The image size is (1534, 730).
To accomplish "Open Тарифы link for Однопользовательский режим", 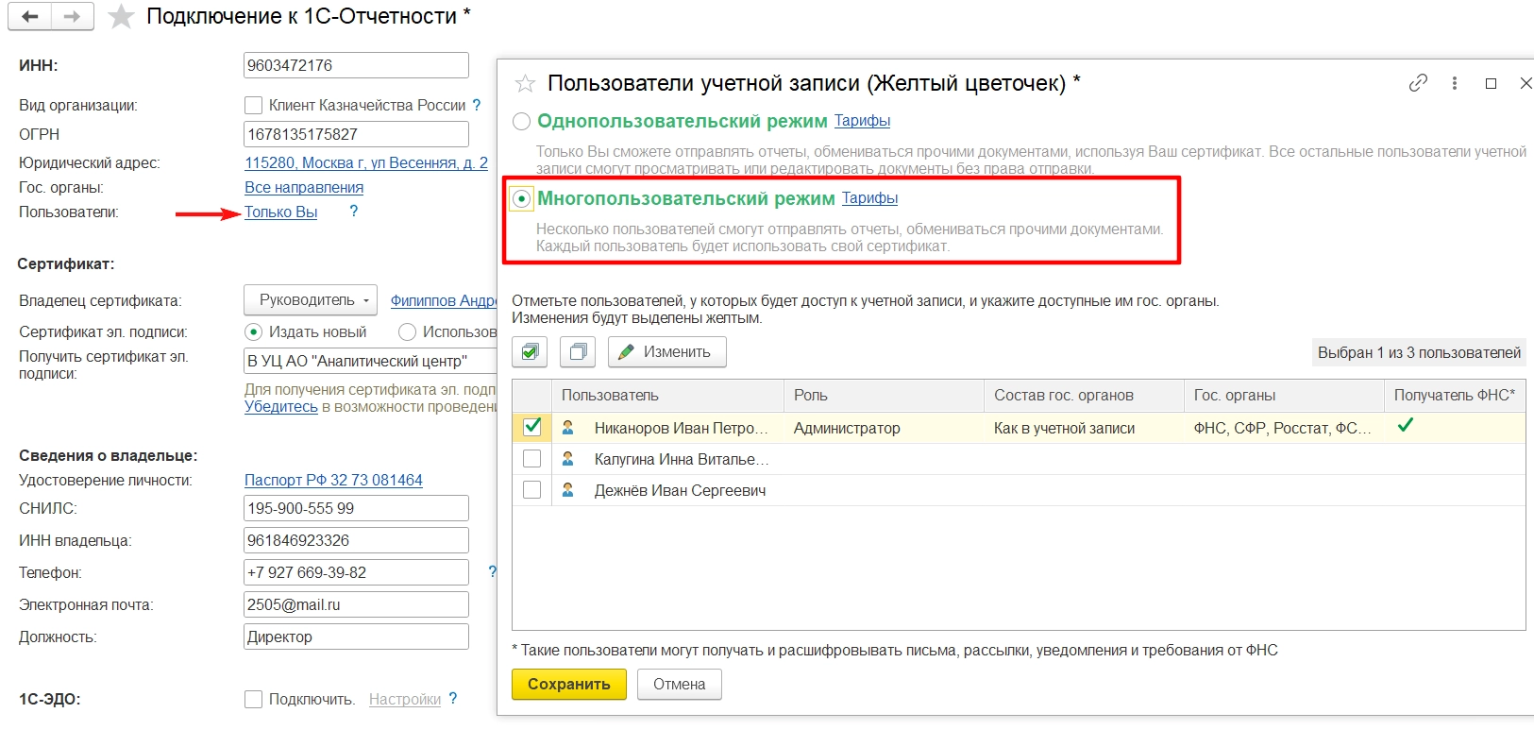I will tap(862, 121).
